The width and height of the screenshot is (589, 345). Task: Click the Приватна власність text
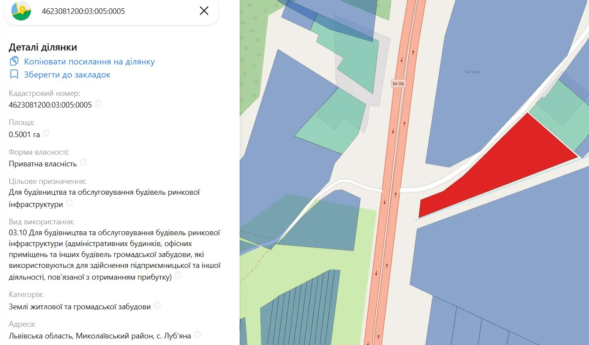pos(43,164)
